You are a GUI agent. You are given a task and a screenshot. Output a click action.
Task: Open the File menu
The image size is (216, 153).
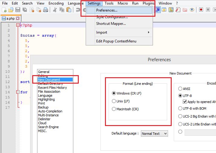pos(5,3)
